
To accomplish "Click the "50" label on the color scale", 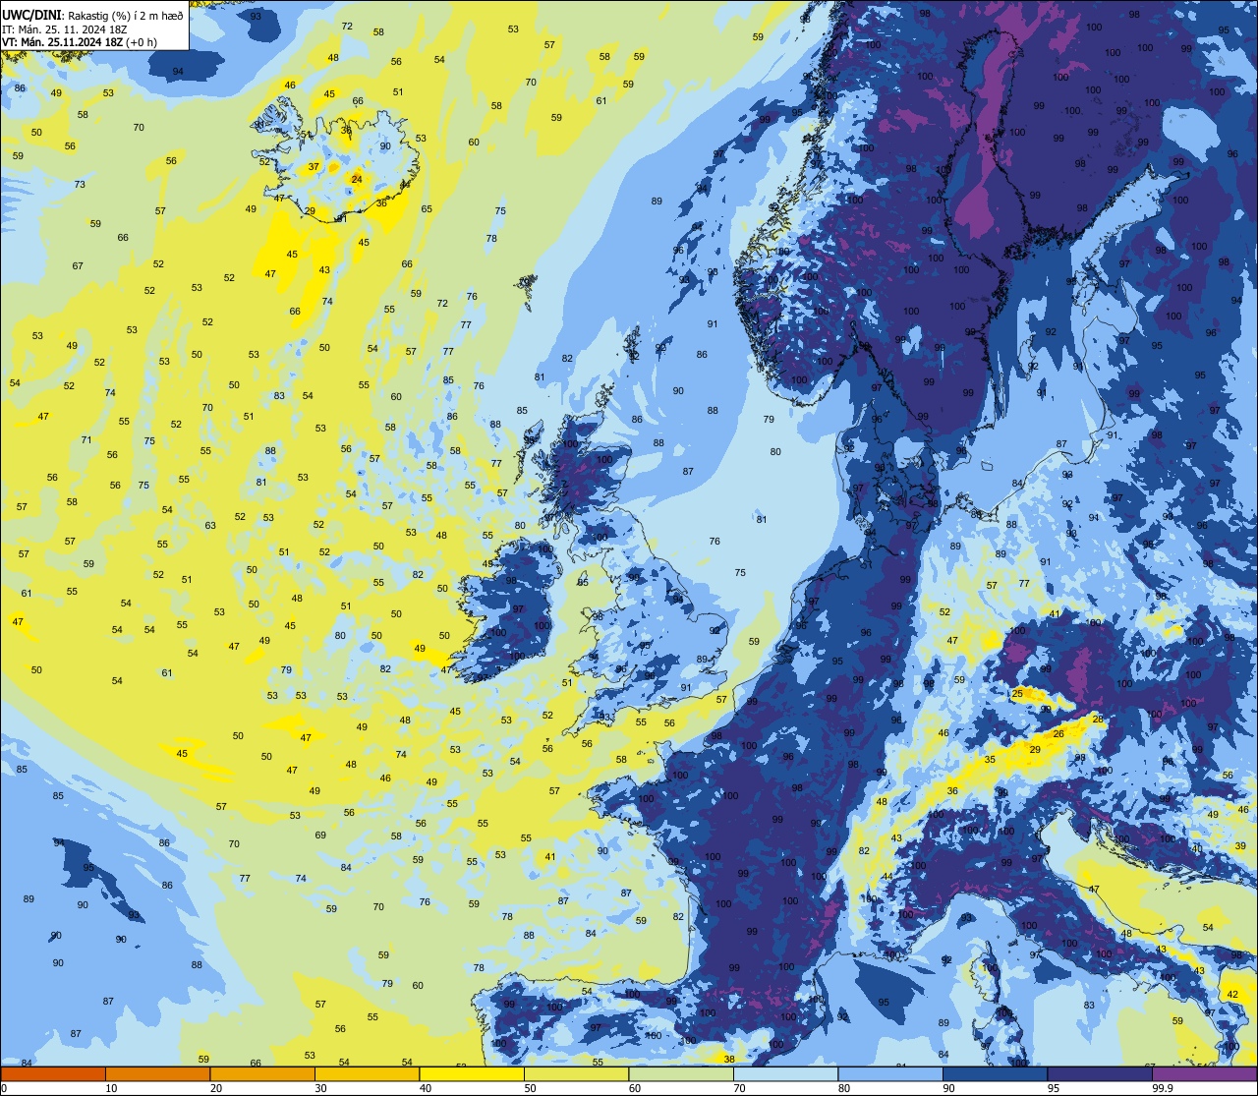I will [531, 1088].
